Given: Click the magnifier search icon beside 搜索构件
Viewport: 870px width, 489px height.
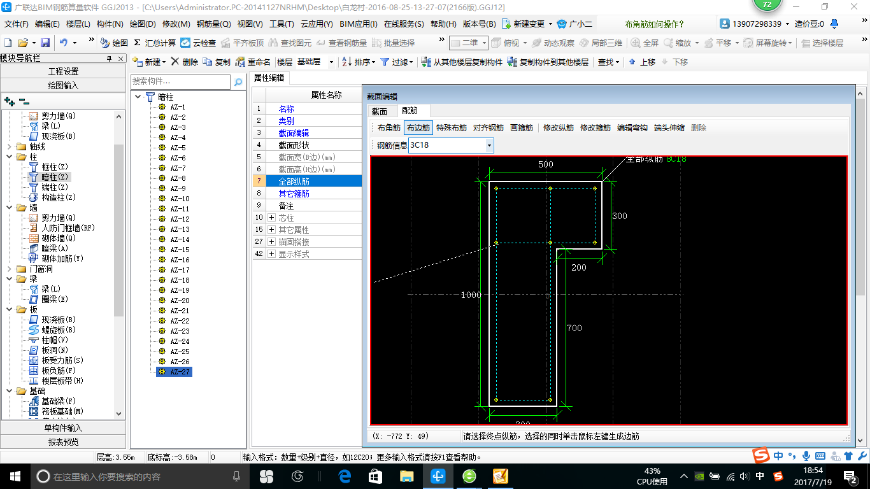Looking at the screenshot, I should tap(238, 82).
